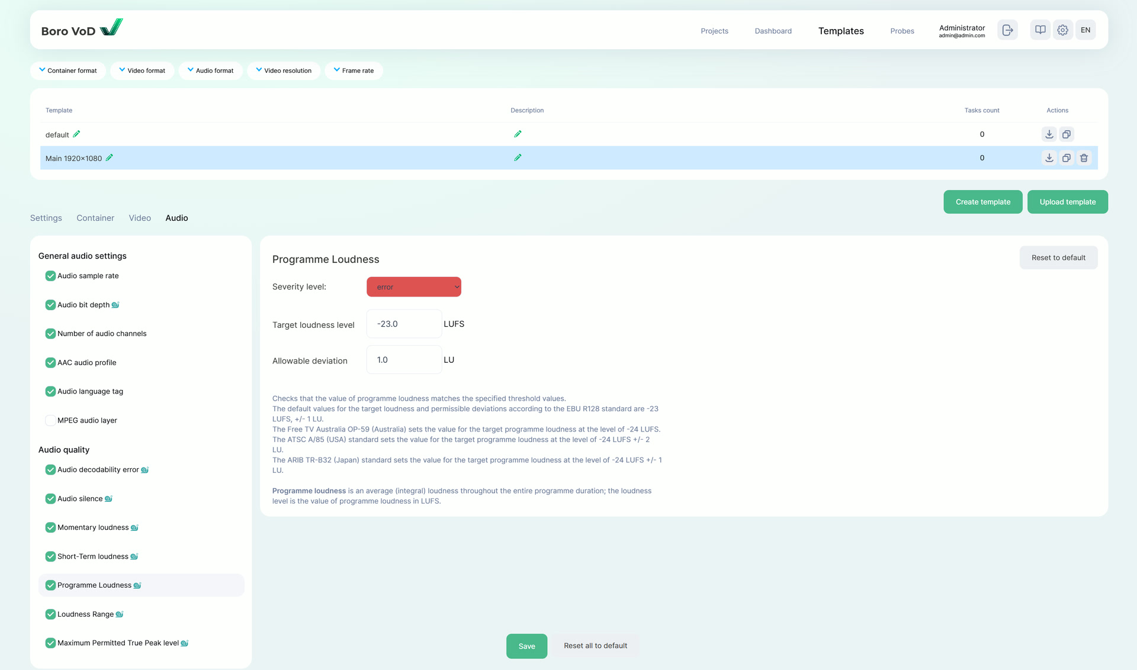Open the documentation book icon
The height and width of the screenshot is (670, 1137).
pos(1040,30)
